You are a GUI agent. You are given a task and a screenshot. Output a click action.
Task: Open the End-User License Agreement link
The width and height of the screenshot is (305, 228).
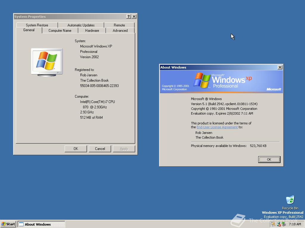[x=217, y=127]
